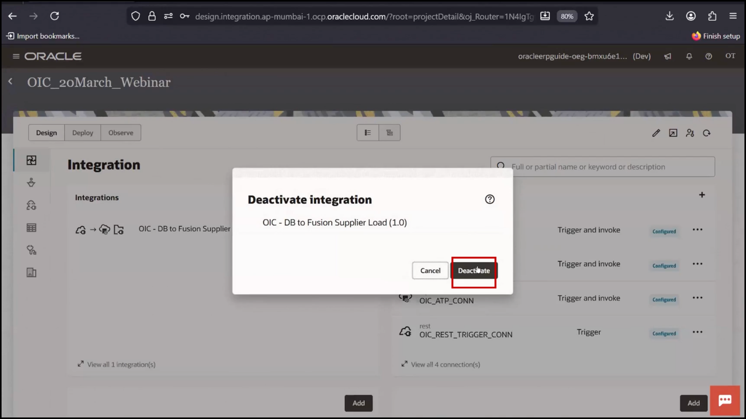Image resolution: width=746 pixels, height=419 pixels.
Task: View site security lock icon
Action: pyautogui.click(x=152, y=16)
